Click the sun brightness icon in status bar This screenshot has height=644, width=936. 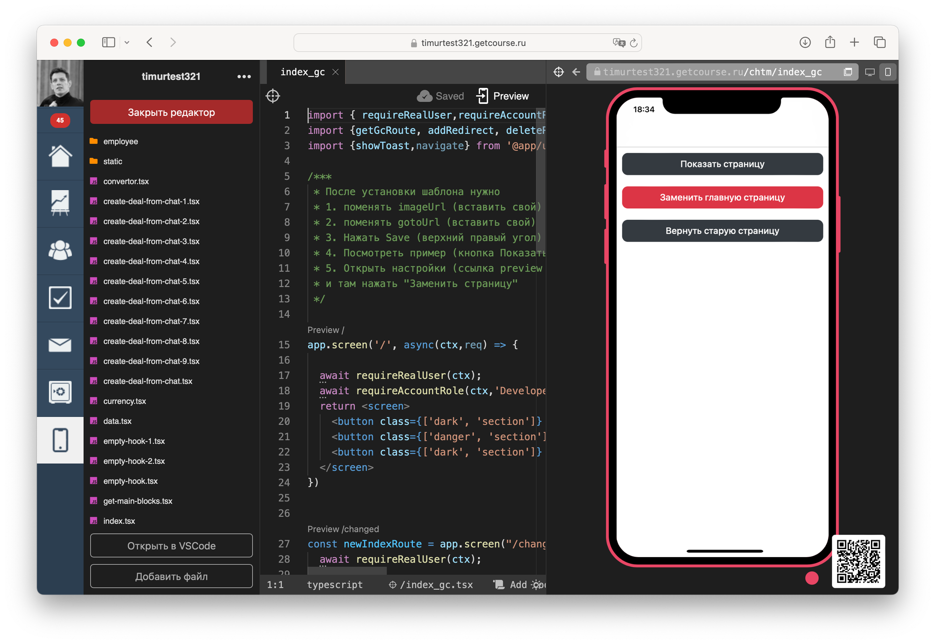coord(537,585)
